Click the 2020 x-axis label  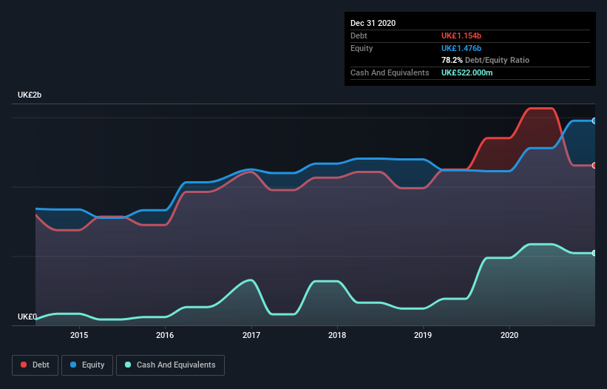(509, 335)
